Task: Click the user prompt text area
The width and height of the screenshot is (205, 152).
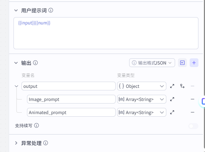Action: (106, 33)
